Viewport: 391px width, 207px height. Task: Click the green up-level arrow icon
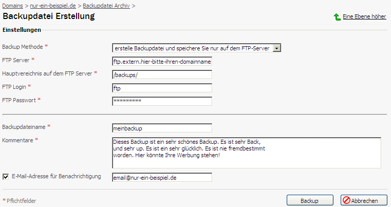(x=337, y=17)
